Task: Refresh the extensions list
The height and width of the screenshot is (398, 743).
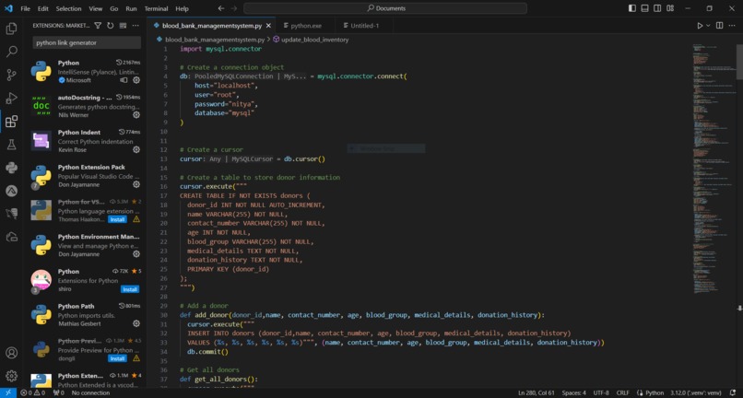Action: click(111, 26)
